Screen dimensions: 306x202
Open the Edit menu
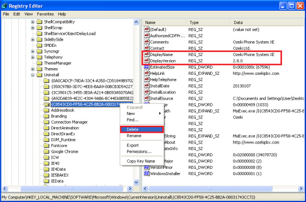pos(17,14)
